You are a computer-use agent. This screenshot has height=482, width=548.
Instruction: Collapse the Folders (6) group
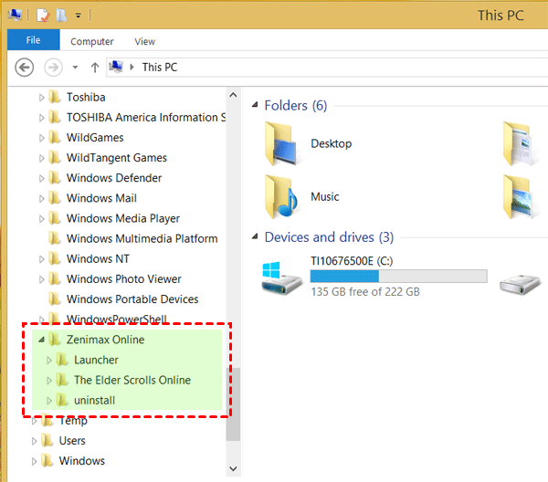tap(255, 106)
